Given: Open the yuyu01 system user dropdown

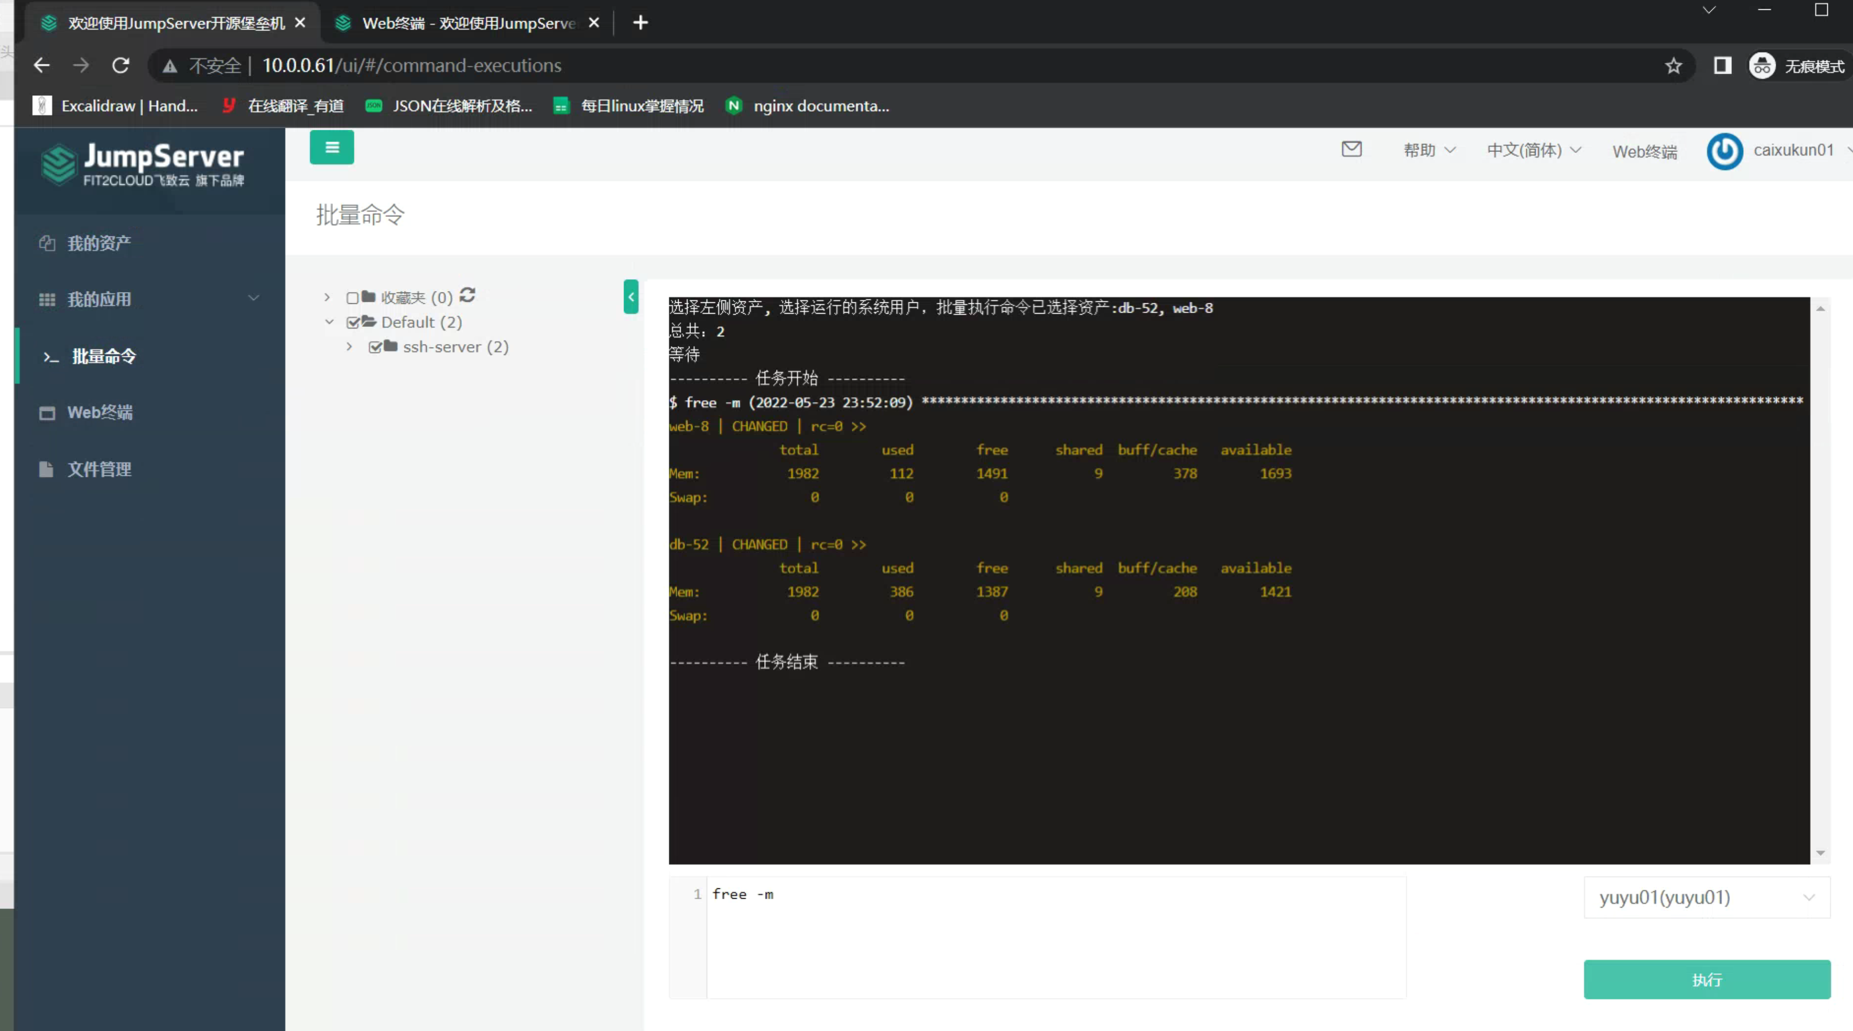Looking at the screenshot, I should coord(1706,897).
